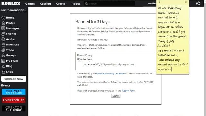
Task: Open the Inventory icon in sidebar
Action: (x=3, y=44)
